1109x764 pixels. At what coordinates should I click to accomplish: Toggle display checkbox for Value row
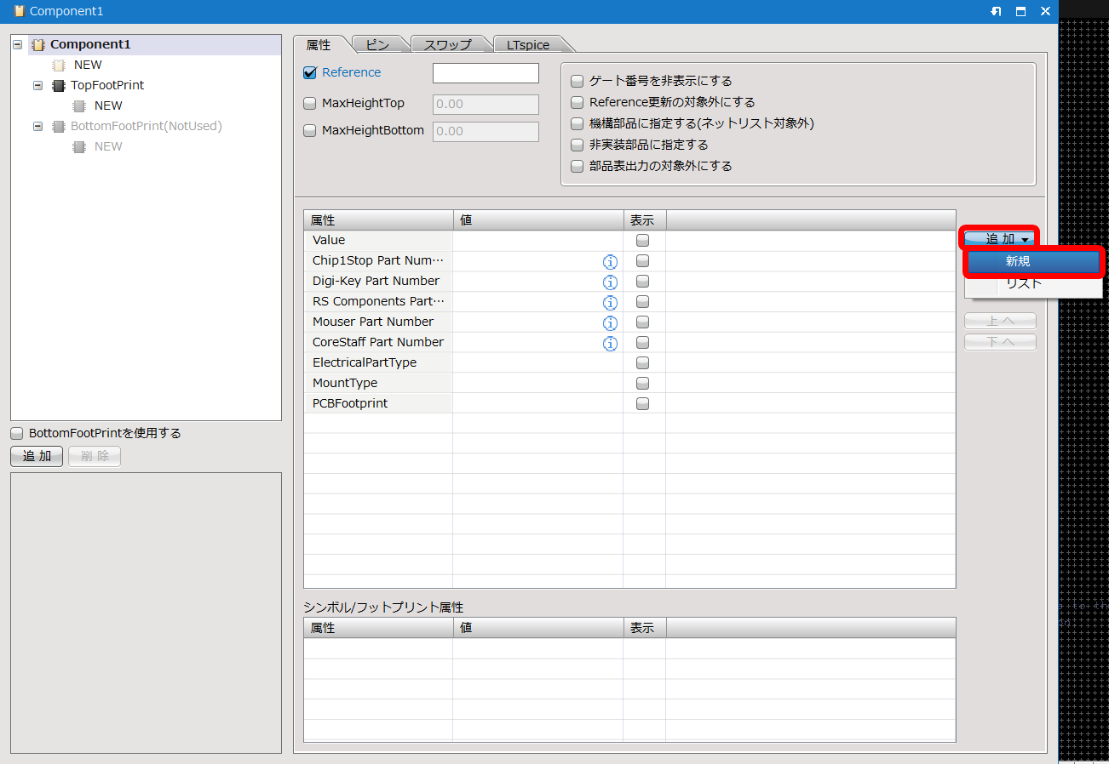tap(643, 240)
